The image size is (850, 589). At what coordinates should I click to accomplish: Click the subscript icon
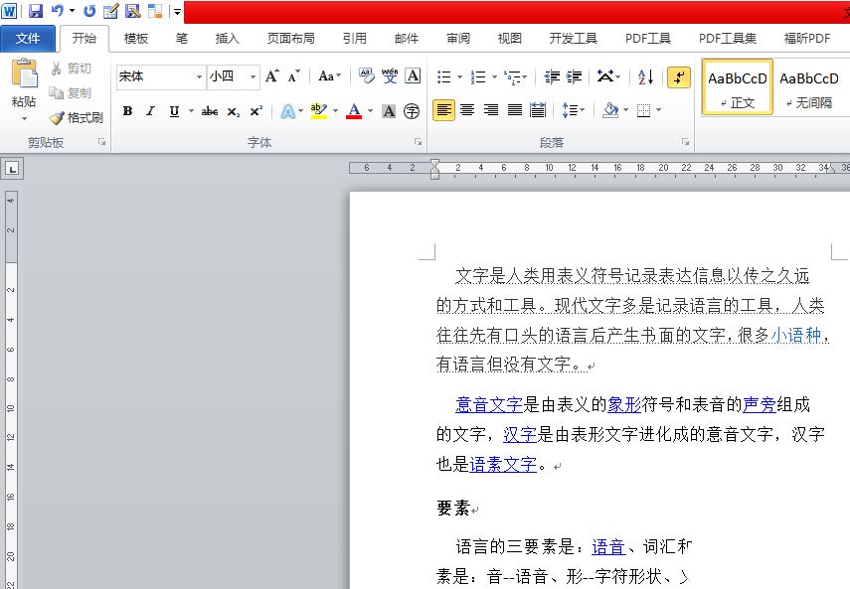coord(235,109)
